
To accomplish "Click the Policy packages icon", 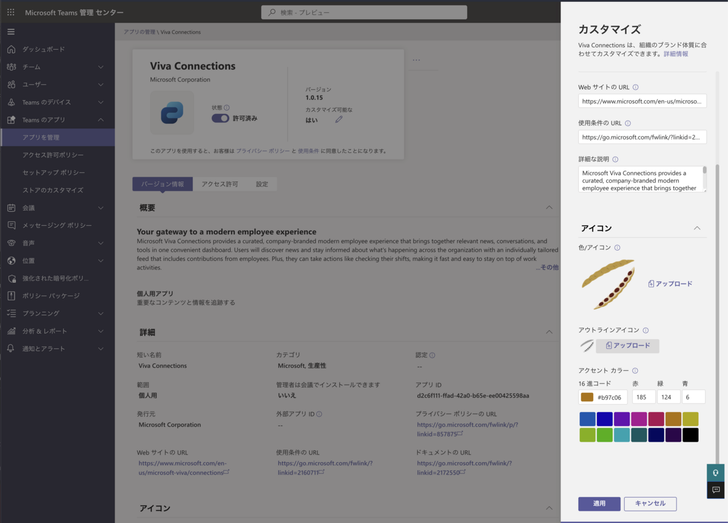I will [x=11, y=295].
